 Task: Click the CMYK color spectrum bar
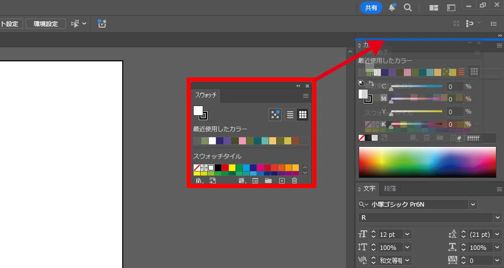pos(428,162)
